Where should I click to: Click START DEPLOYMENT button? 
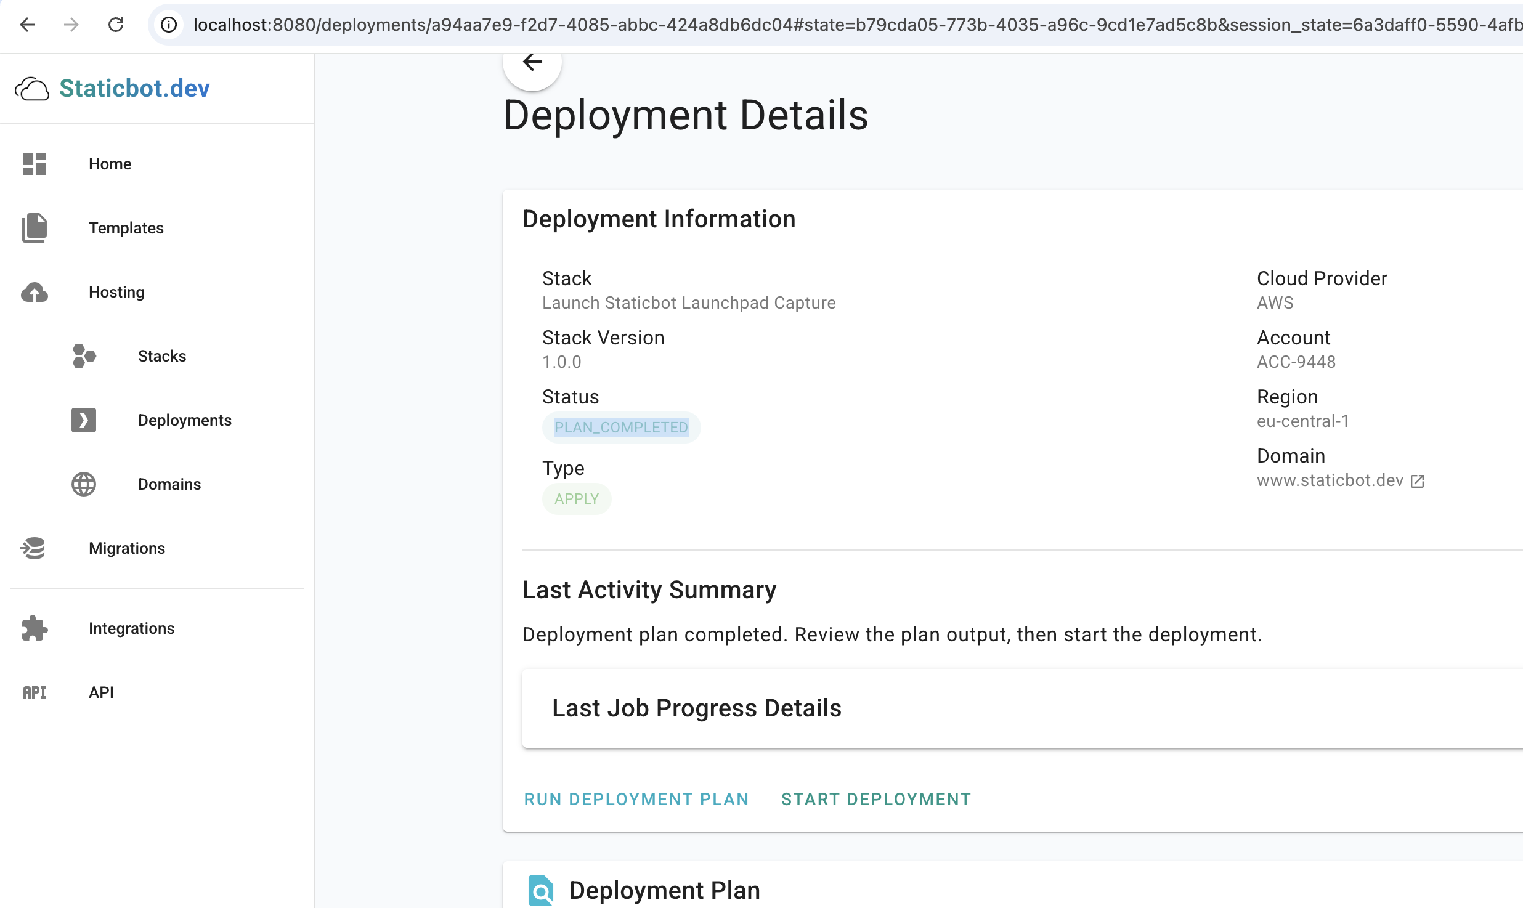point(876,800)
